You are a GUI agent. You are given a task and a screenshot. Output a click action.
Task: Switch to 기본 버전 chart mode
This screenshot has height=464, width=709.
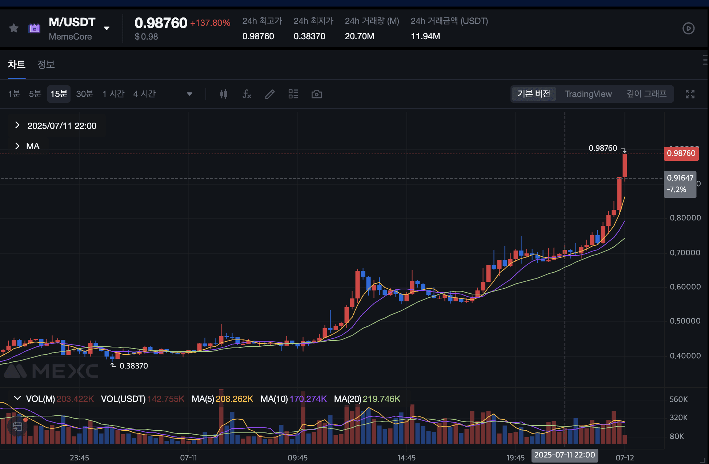(x=534, y=94)
